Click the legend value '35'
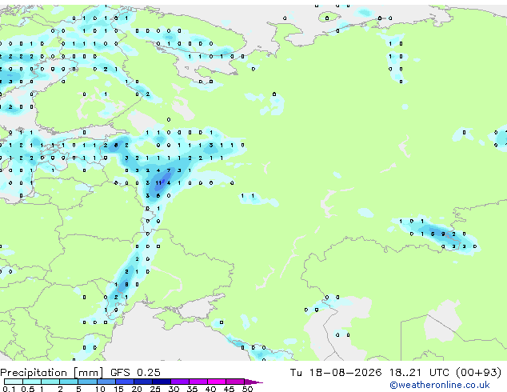This screenshot has width=507, height=392. [x=192, y=389]
